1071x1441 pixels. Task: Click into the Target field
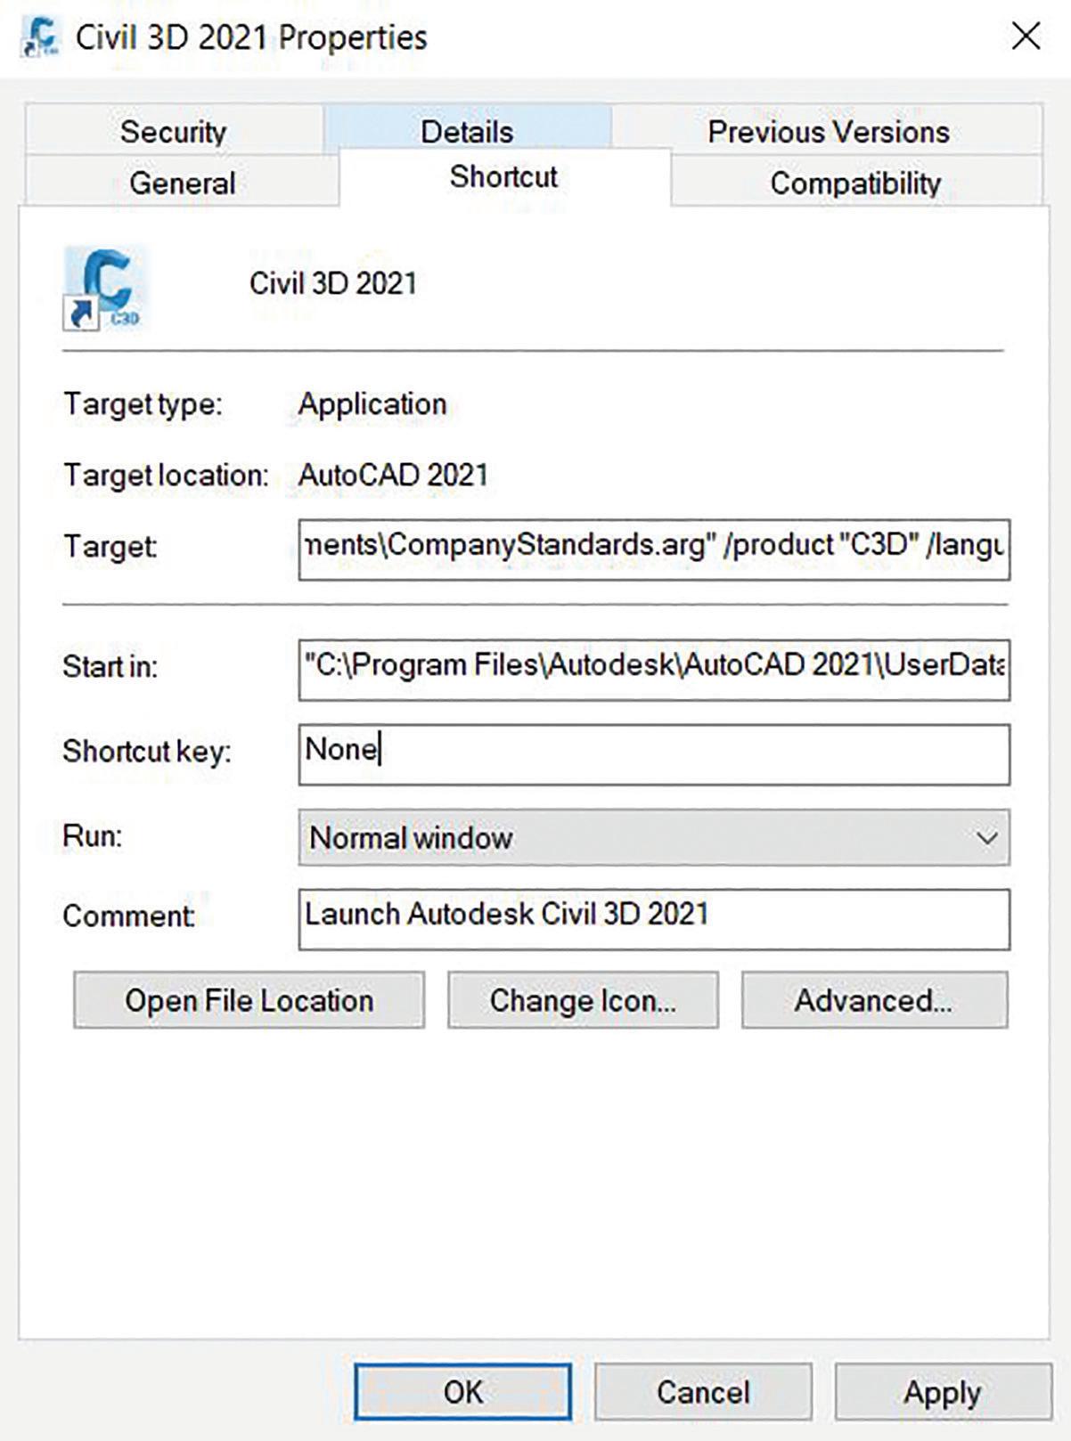[x=654, y=550]
